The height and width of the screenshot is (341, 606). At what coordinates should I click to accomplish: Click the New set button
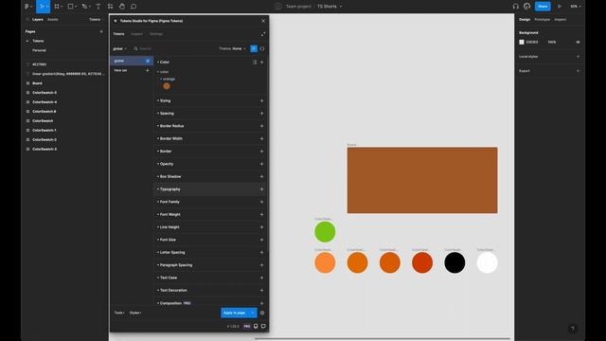(120, 70)
